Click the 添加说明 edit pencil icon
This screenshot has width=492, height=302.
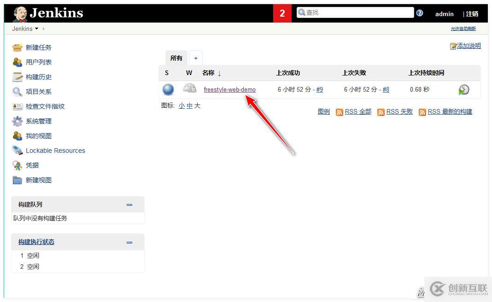click(453, 46)
